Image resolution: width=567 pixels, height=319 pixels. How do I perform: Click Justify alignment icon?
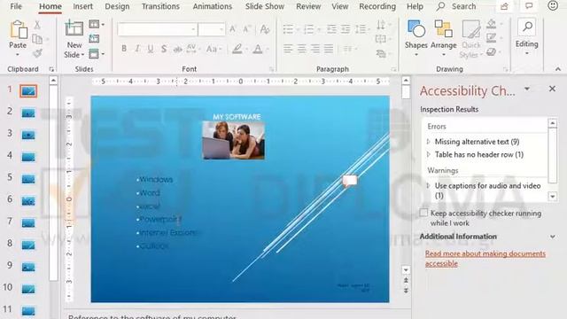coord(329,49)
